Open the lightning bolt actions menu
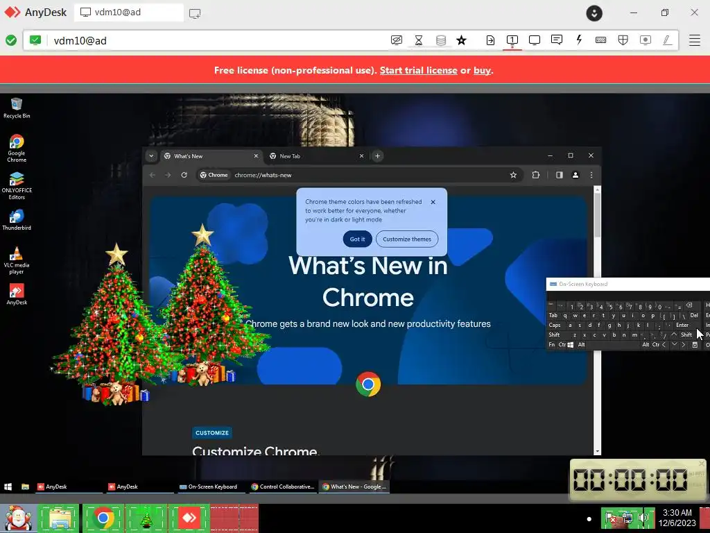Viewport: 710px width, 533px height. tap(579, 40)
